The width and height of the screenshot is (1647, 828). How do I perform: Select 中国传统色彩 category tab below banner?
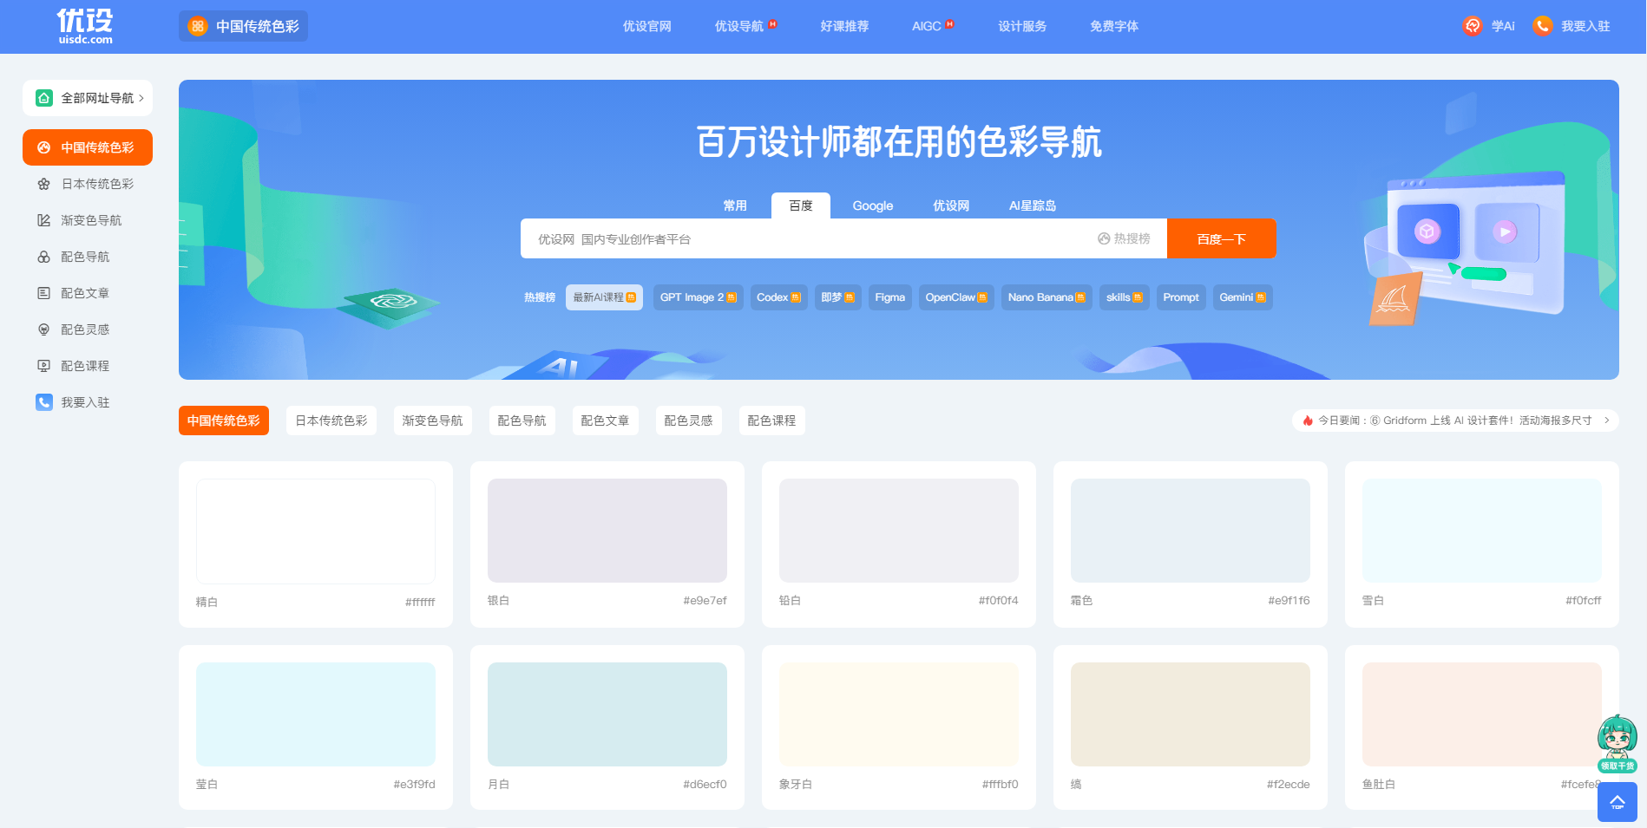(224, 421)
